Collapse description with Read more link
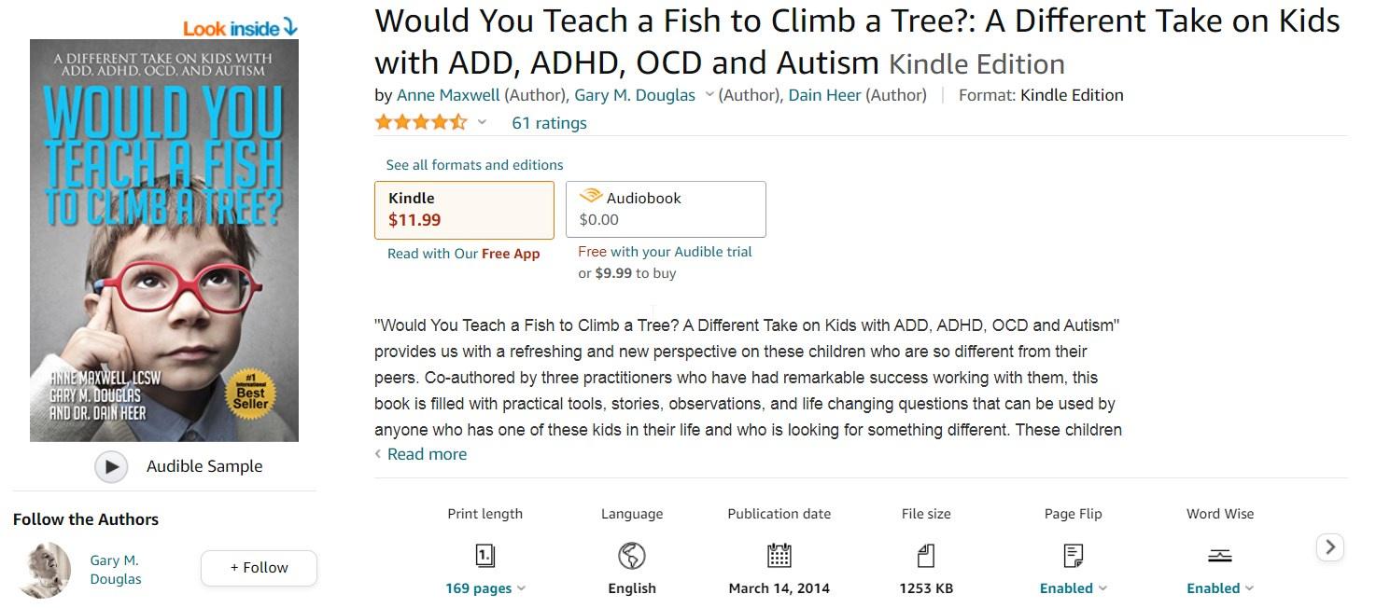The height and width of the screenshot is (608, 1376). [426, 454]
